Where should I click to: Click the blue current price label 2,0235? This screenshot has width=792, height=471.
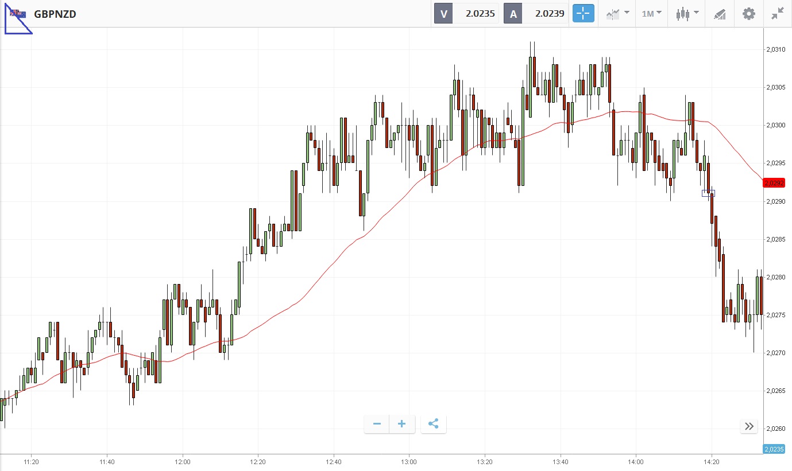pos(774,449)
